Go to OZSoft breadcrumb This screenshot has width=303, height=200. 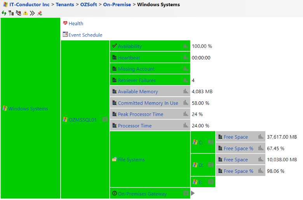point(89,4)
